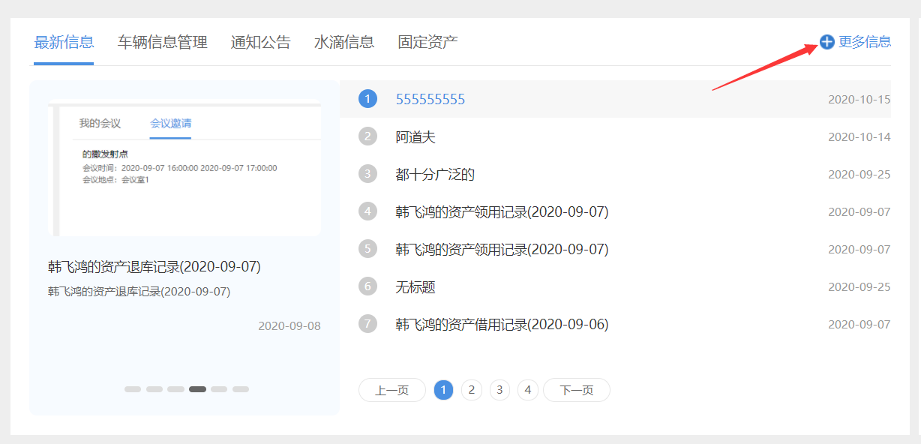Click the gray number 3 list badge
921x444 pixels.
click(x=367, y=174)
